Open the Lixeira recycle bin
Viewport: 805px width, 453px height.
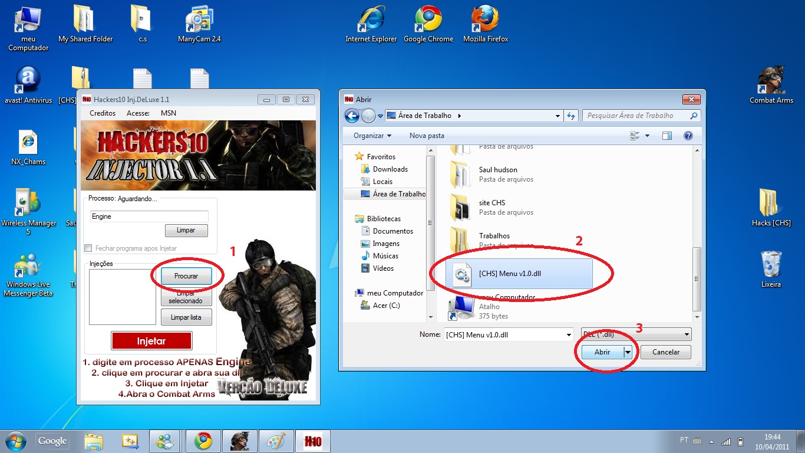point(771,269)
